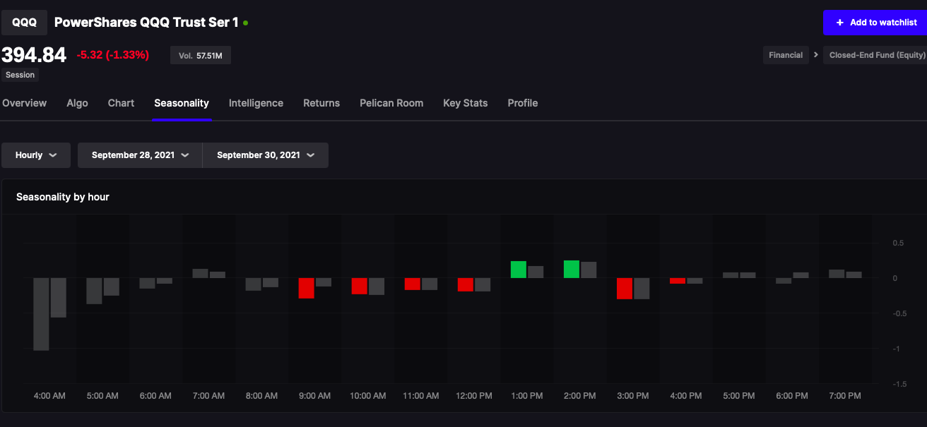Switch to the Overview tab
Viewport: 927px width, 427px height.
pos(24,103)
